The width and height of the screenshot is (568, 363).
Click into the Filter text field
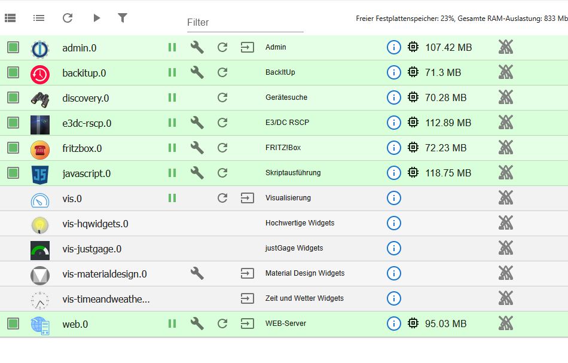pos(245,23)
